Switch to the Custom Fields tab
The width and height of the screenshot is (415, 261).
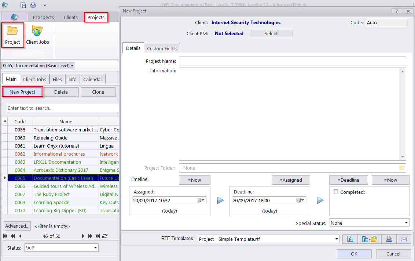(162, 48)
